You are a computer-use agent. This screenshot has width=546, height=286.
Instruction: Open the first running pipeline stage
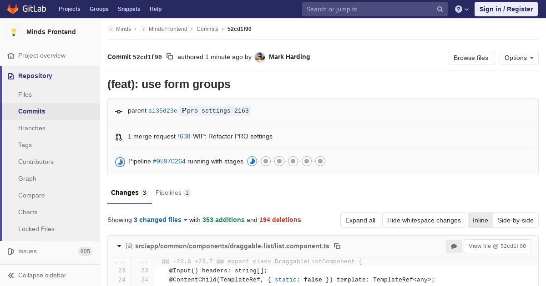tap(252, 161)
